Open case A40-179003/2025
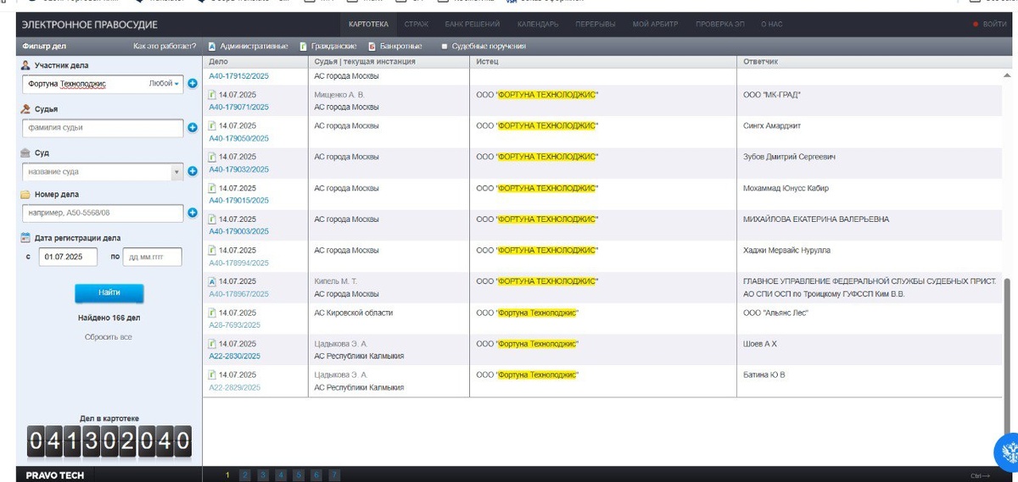Image resolution: width=1018 pixels, height=482 pixels. [238, 231]
